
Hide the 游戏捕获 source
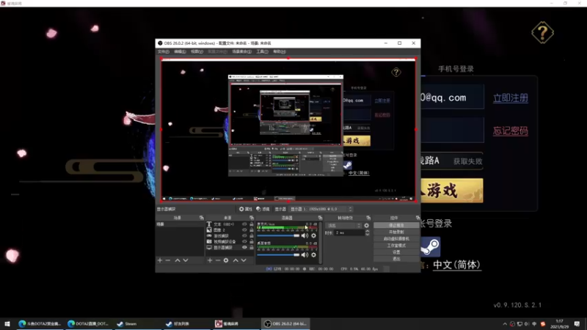[x=244, y=235]
